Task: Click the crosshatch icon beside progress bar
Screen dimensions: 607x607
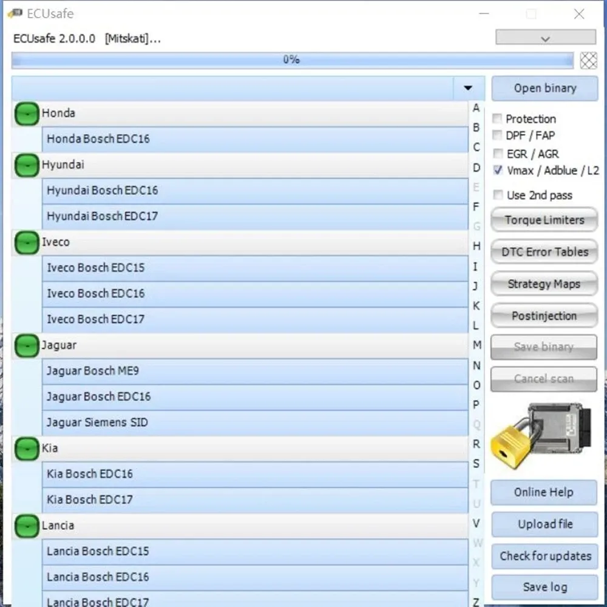Action: [588, 60]
